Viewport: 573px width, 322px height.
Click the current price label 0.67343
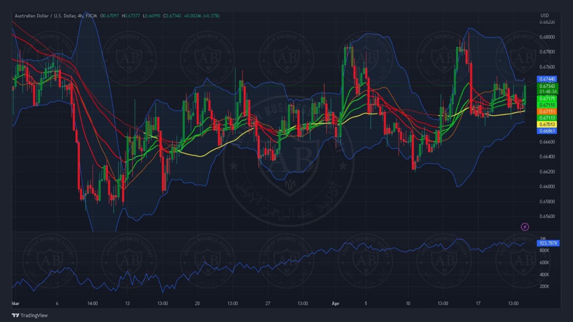547,86
